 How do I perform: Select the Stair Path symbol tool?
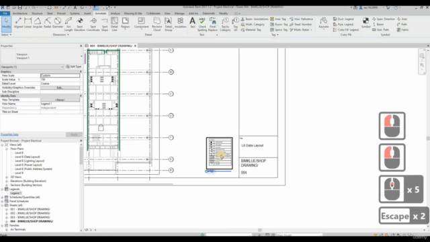click(381, 30)
